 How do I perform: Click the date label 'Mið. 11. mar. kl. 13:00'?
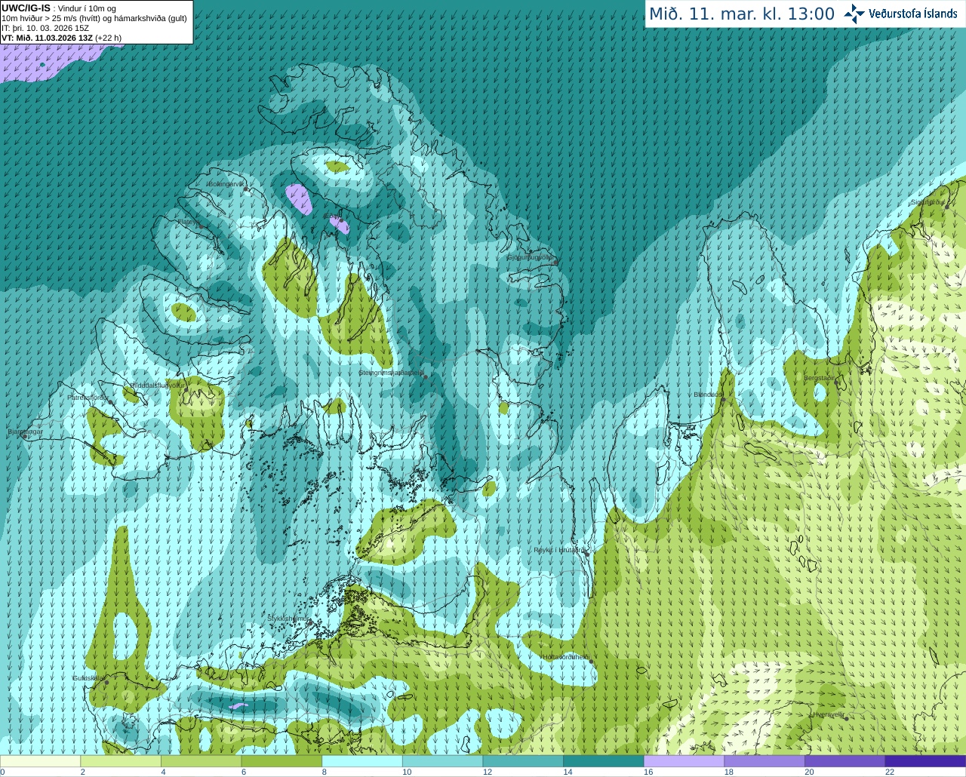tap(742, 14)
